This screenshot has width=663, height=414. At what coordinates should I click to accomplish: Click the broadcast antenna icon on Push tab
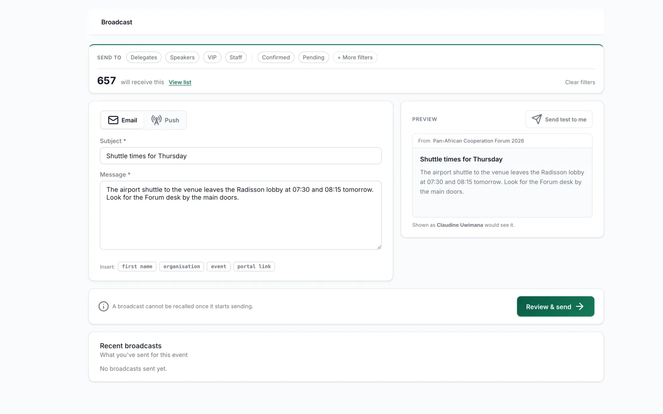coord(156,120)
